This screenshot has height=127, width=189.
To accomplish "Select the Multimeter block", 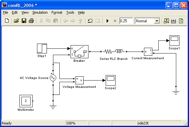I will point(26,101).
